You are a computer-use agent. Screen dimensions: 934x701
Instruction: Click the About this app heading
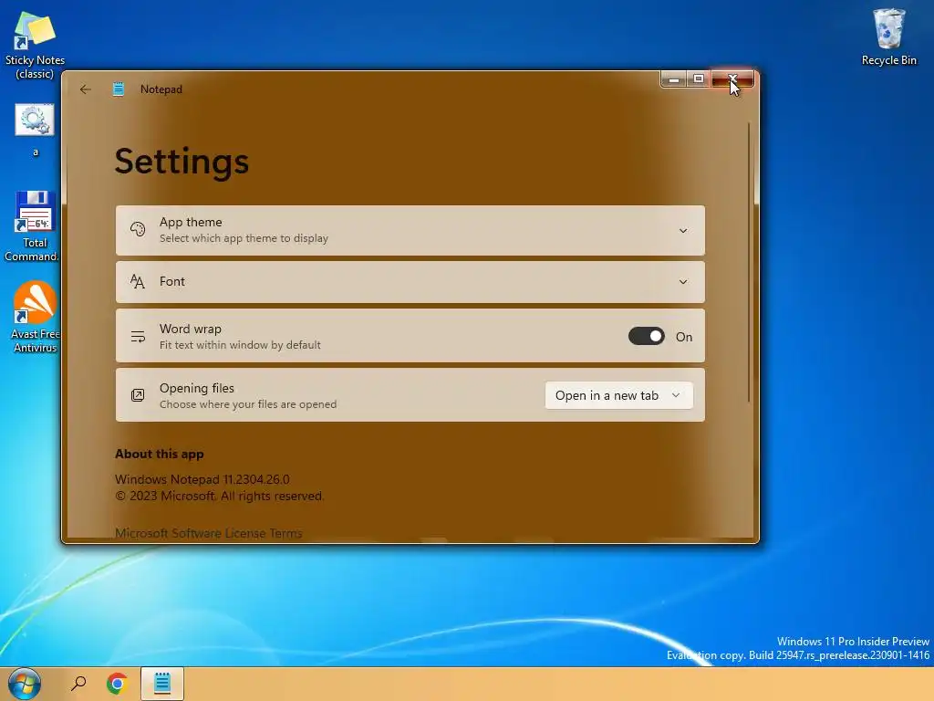(x=159, y=454)
